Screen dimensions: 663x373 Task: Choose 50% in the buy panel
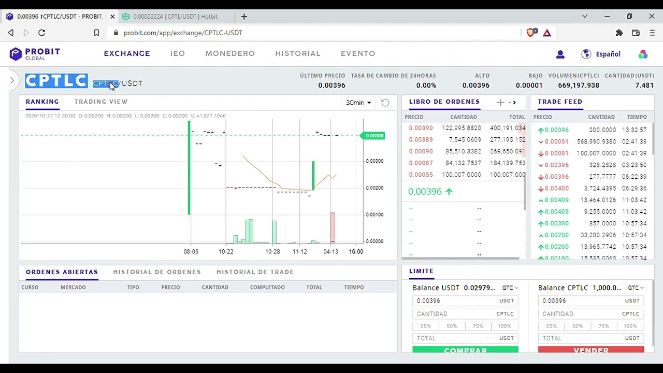452,326
